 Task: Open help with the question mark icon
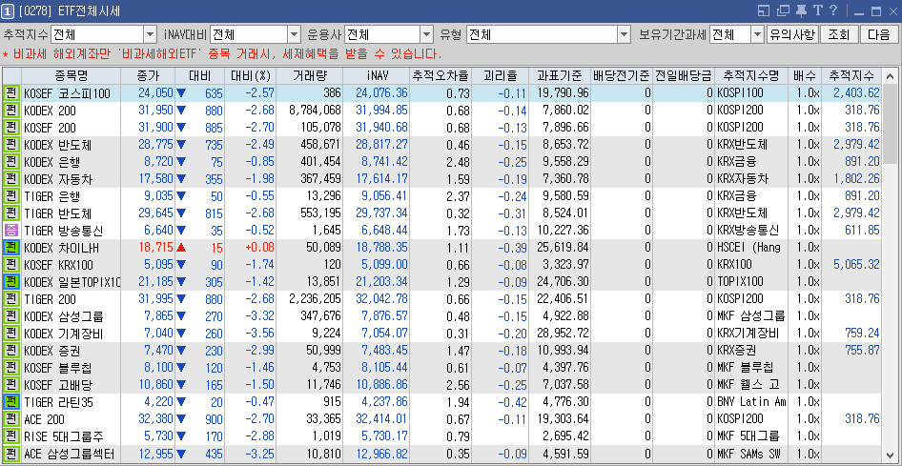(833, 10)
